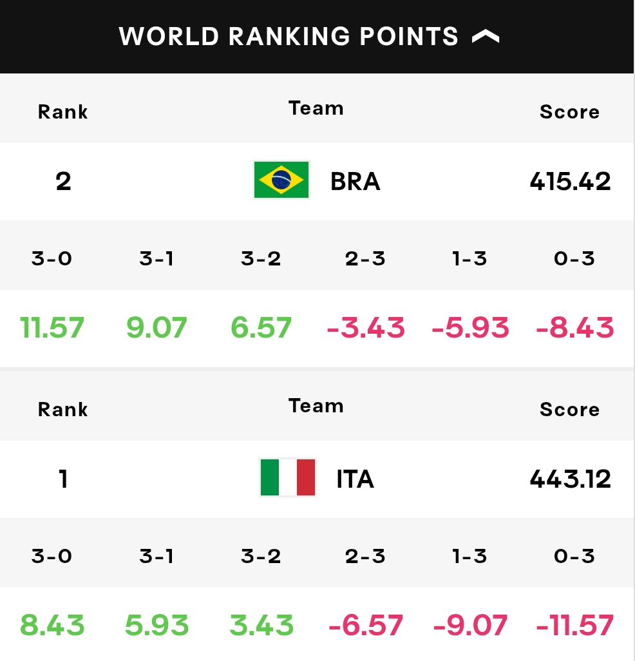Click Brazil's rank number 2

pos(63,182)
